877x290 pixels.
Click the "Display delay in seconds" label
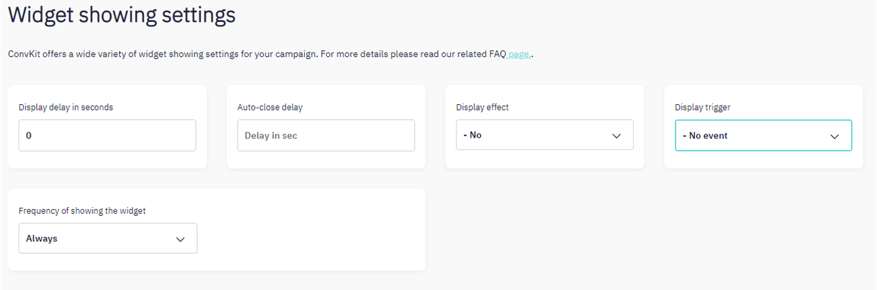[66, 107]
